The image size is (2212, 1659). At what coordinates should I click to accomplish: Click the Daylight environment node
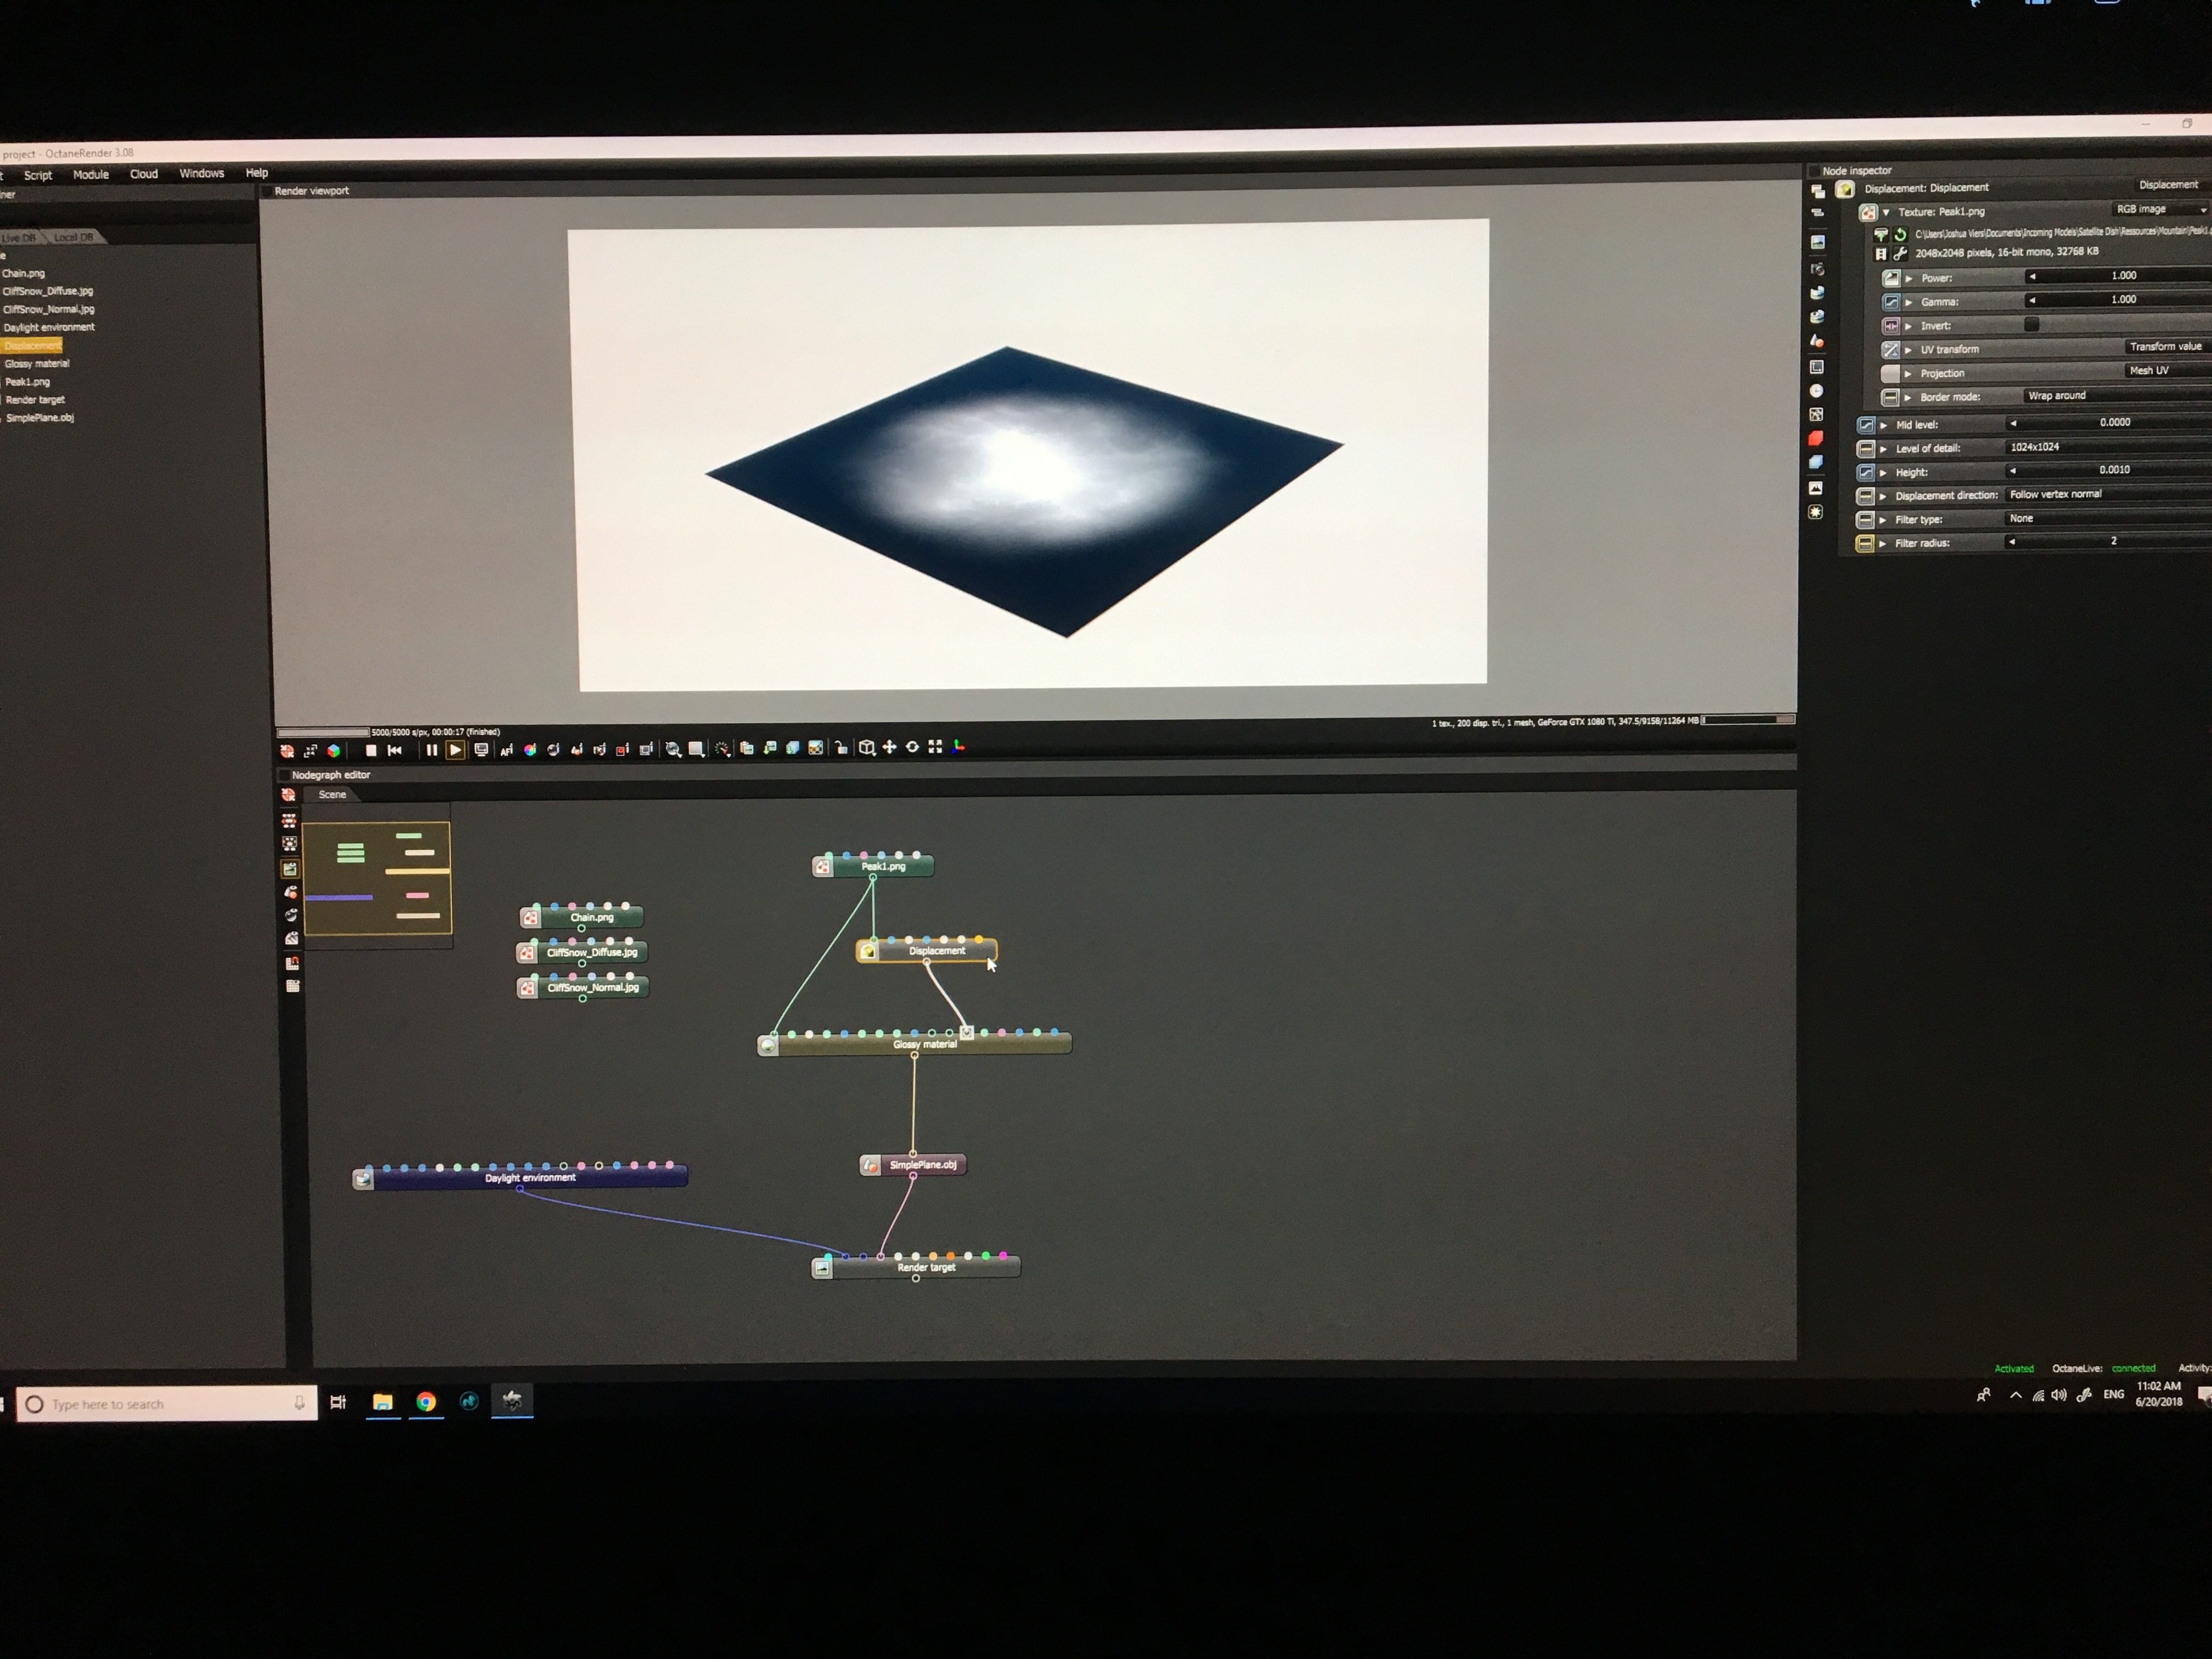[x=530, y=1178]
